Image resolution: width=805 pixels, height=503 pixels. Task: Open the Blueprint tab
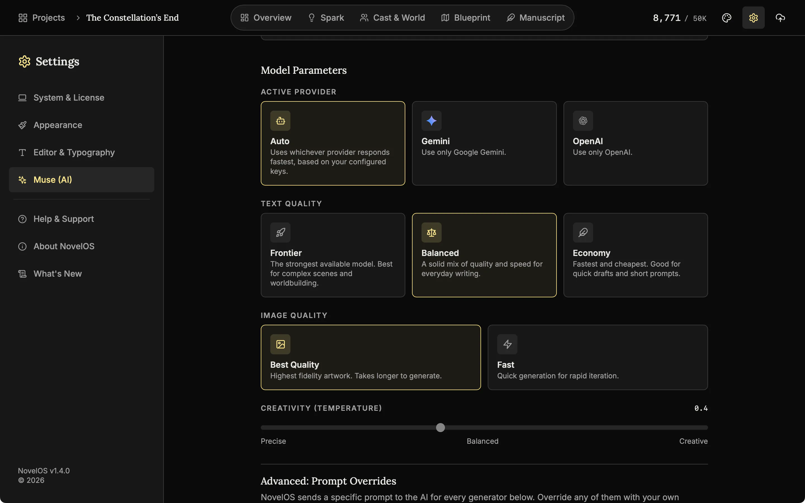pos(465,18)
